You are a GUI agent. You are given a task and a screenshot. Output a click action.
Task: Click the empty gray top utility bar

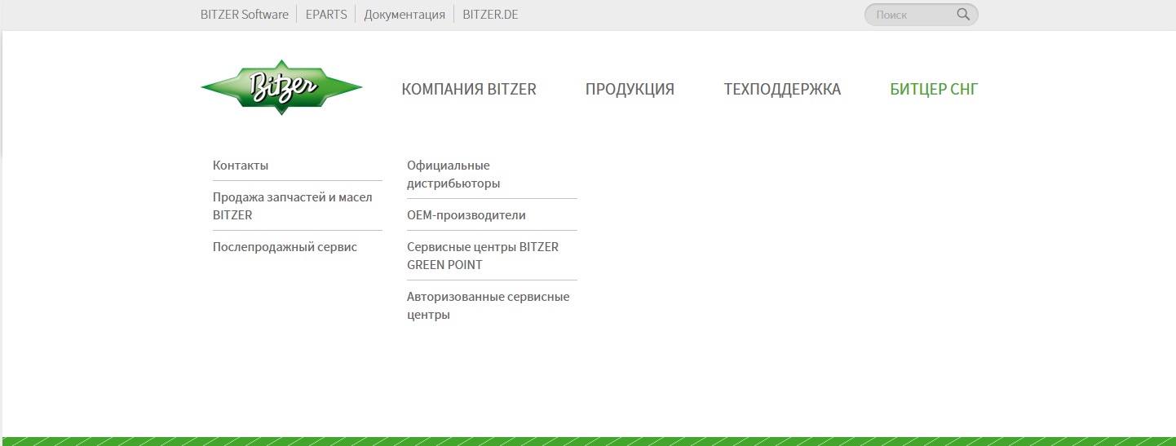(693, 15)
